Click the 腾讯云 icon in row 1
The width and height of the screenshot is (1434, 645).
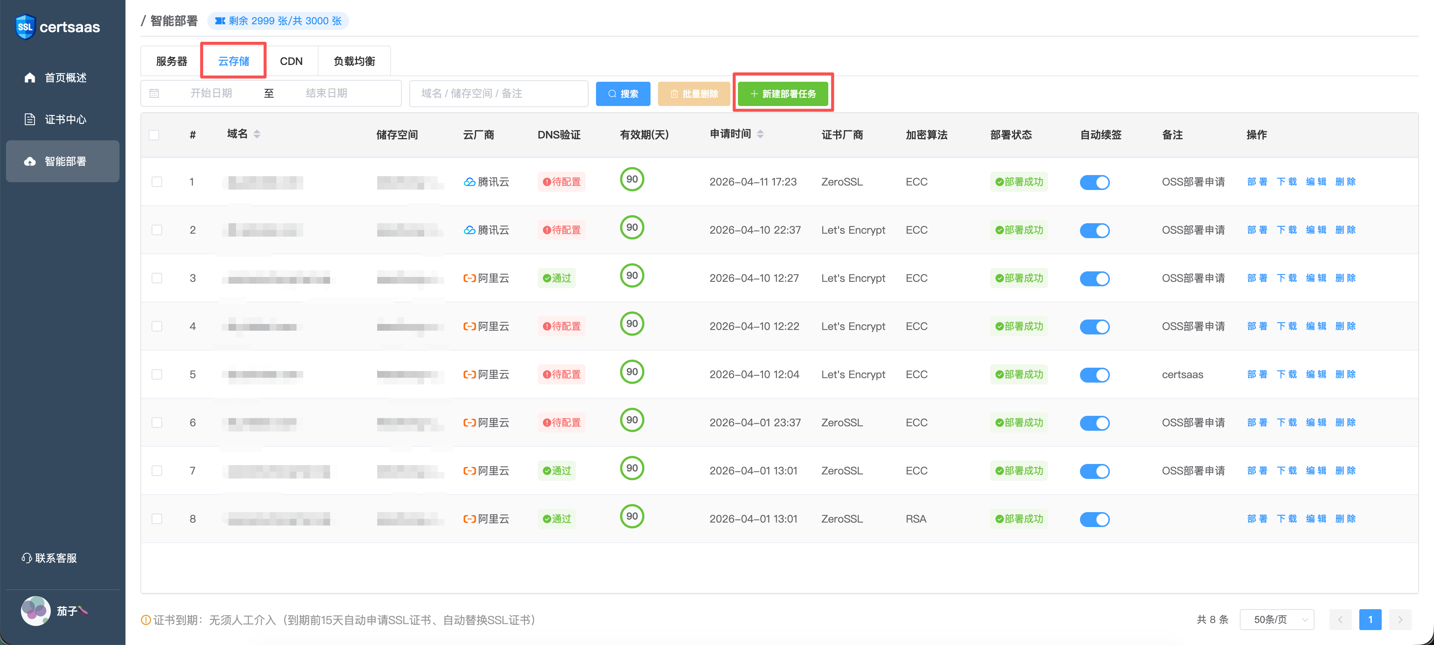[x=469, y=182]
